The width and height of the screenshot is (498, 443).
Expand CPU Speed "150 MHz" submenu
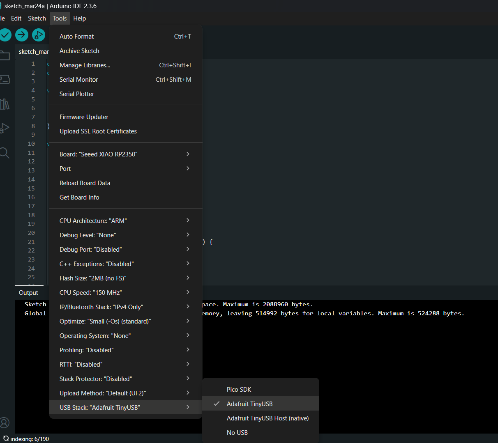pos(125,292)
